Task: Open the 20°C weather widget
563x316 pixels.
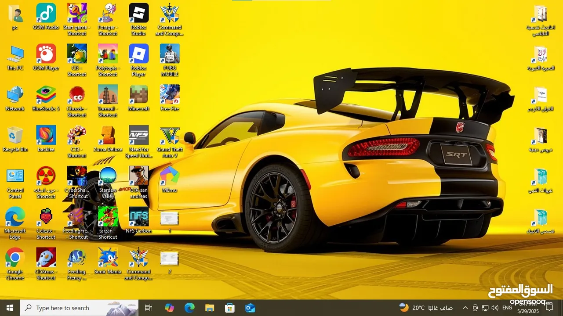Action: click(425, 308)
